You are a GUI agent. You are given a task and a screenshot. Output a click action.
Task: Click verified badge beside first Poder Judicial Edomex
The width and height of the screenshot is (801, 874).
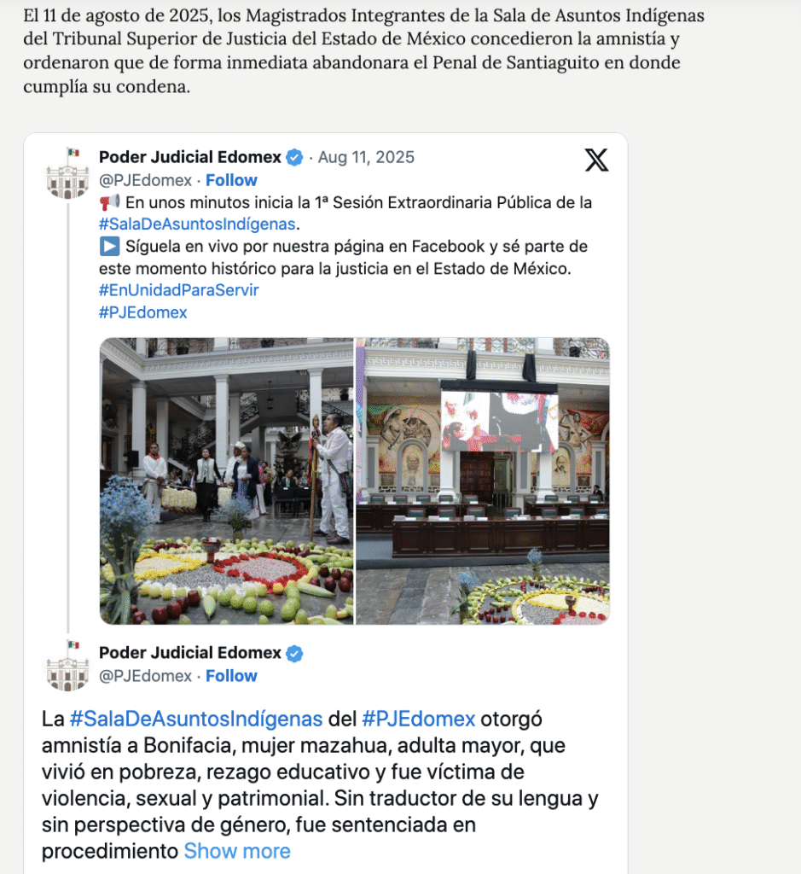294,158
